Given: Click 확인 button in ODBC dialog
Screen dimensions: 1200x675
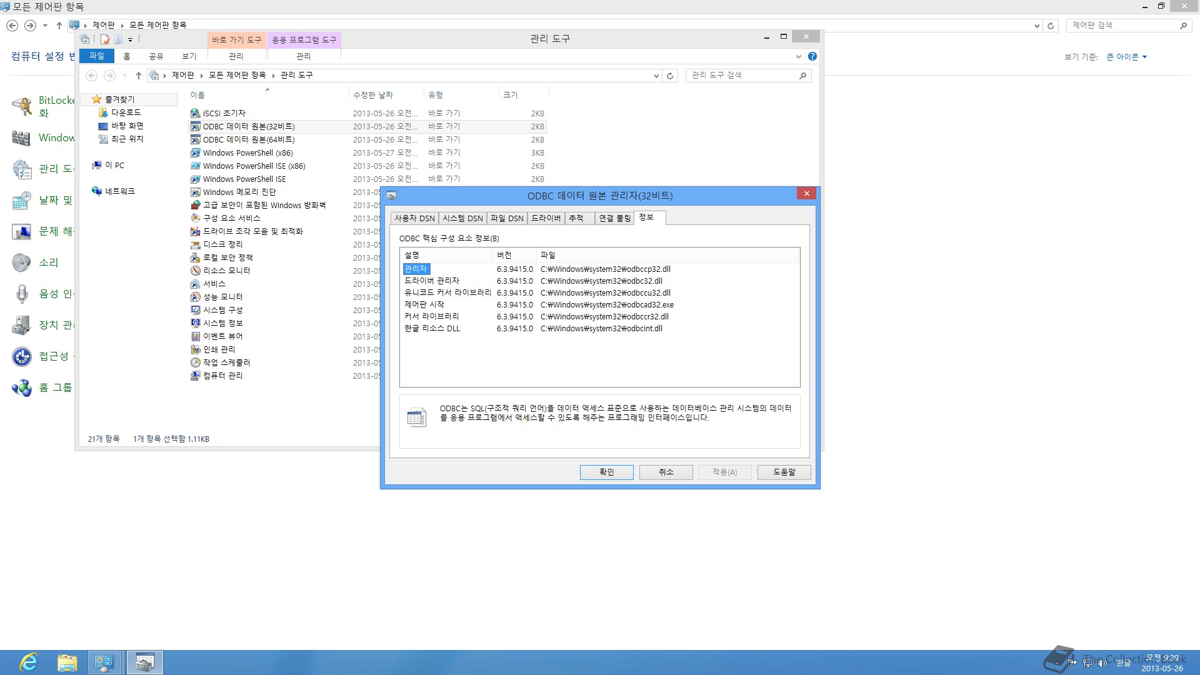Looking at the screenshot, I should 606,472.
